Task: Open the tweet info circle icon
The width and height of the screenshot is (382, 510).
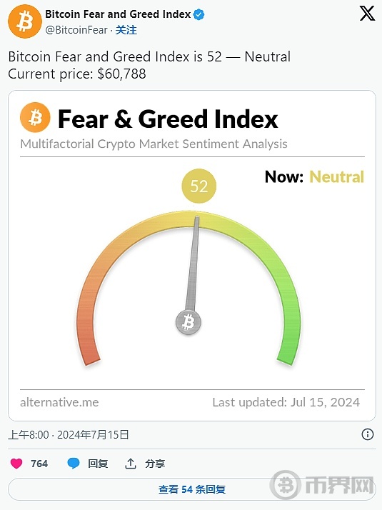Action: (368, 434)
